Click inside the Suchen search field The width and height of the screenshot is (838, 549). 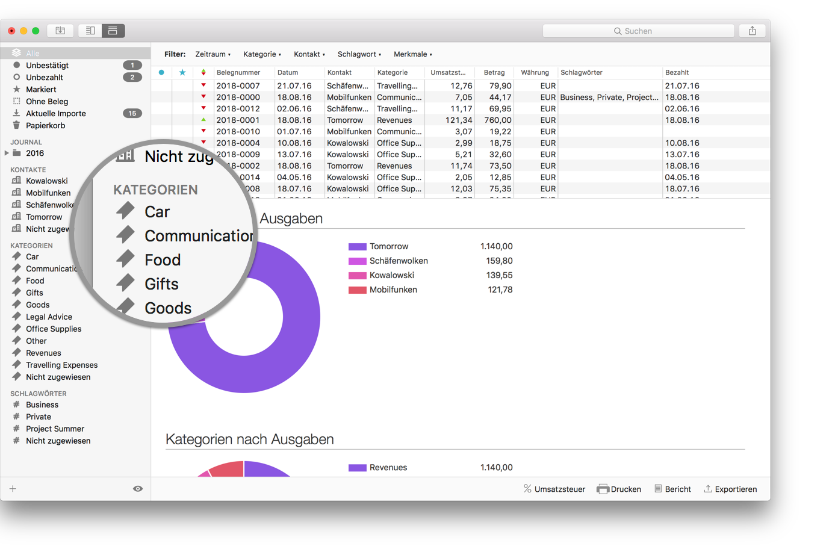638,30
